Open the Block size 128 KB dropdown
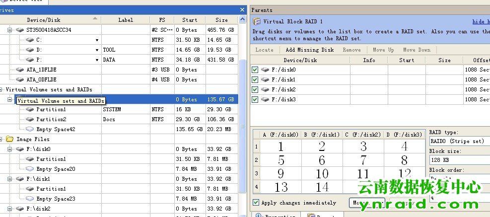This screenshot has width=490, height=217. point(459,160)
